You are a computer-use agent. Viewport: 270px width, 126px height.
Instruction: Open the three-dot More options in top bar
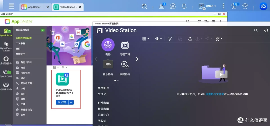point(223,6)
